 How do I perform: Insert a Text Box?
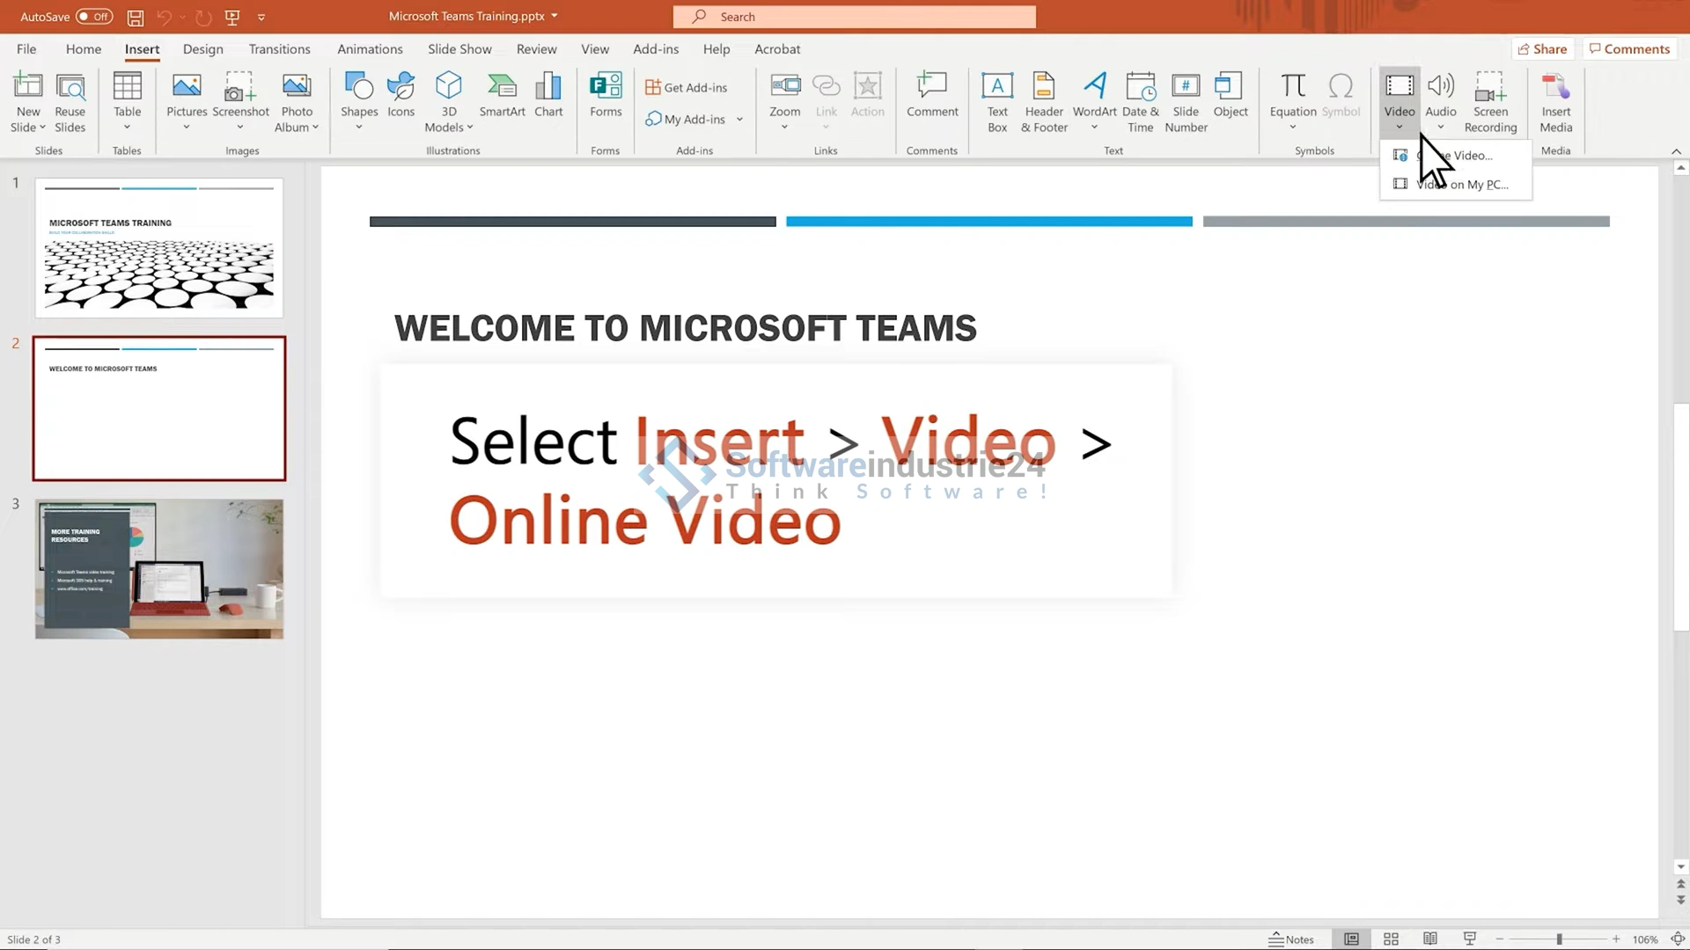click(996, 102)
